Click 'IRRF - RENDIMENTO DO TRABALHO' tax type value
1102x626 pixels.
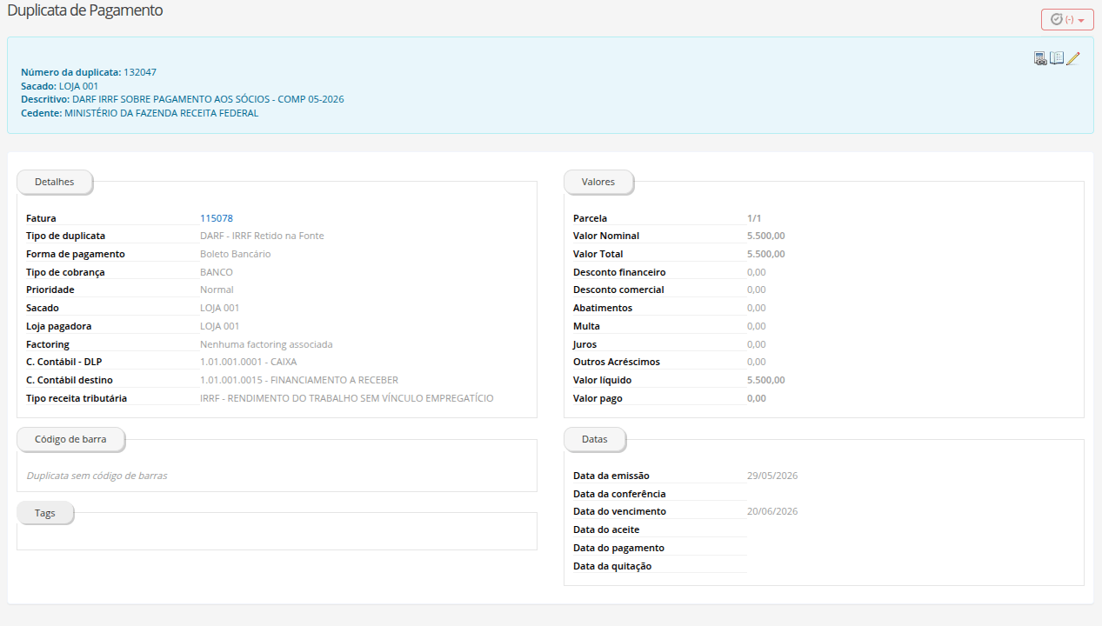click(x=346, y=398)
